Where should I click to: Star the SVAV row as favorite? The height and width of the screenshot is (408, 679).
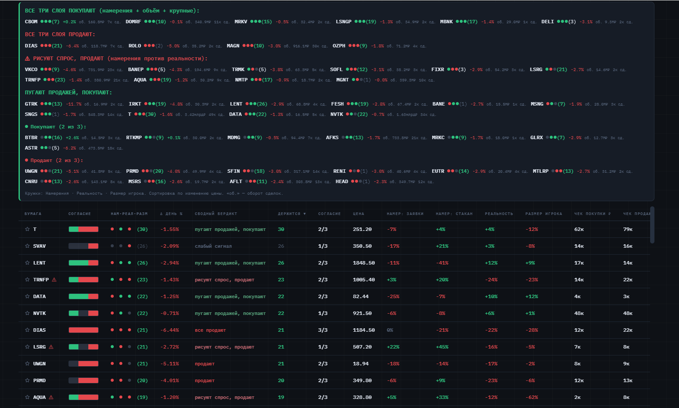(x=27, y=246)
